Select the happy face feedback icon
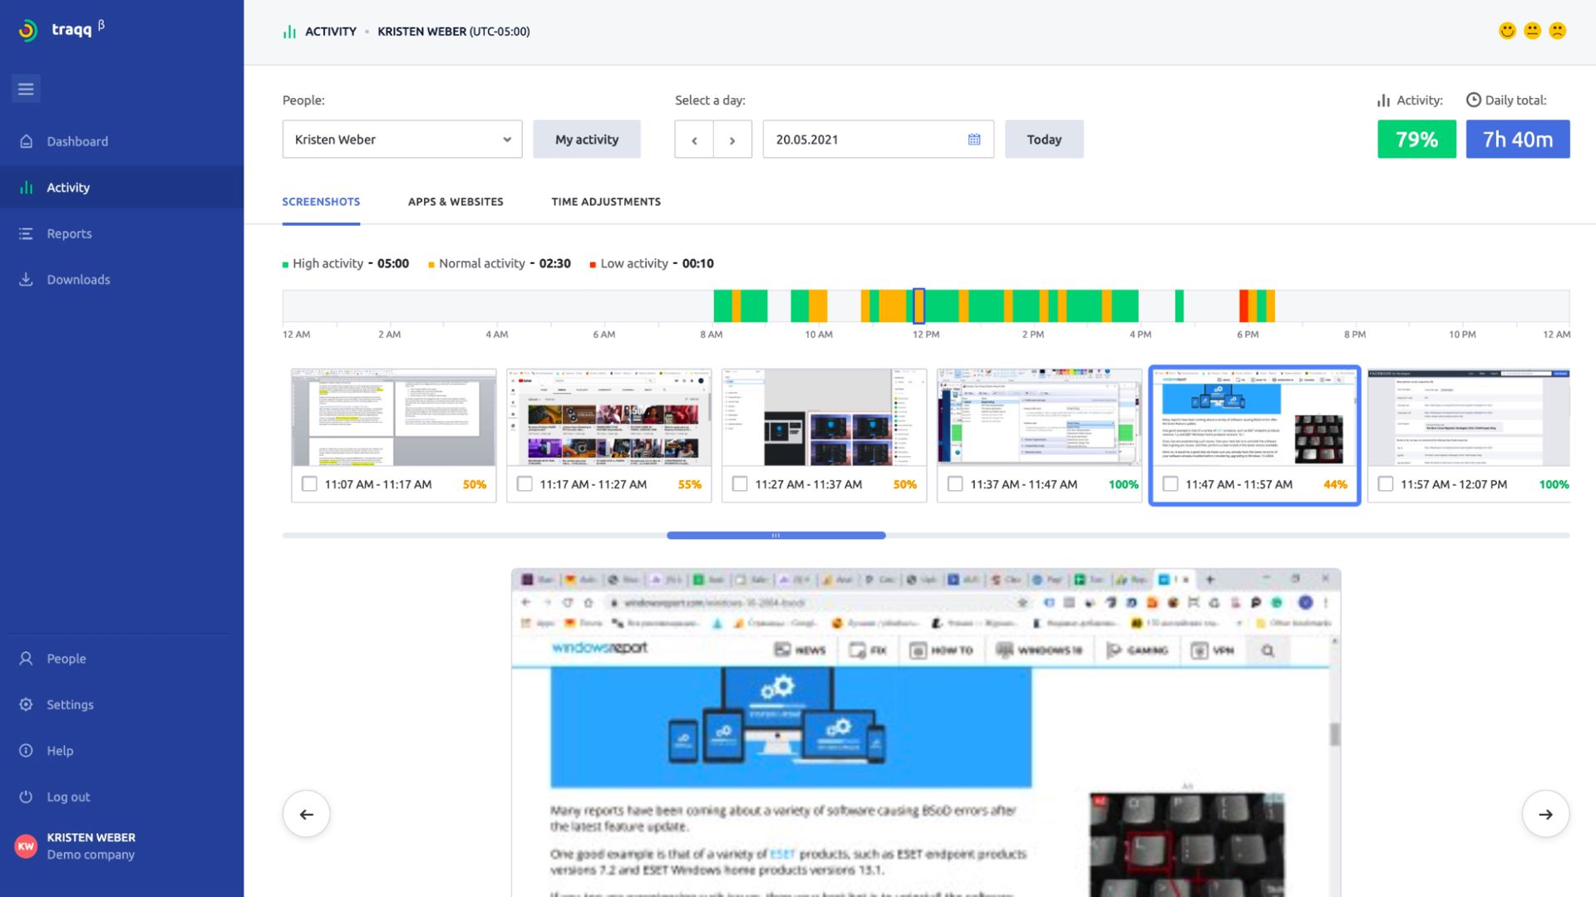 [1508, 31]
